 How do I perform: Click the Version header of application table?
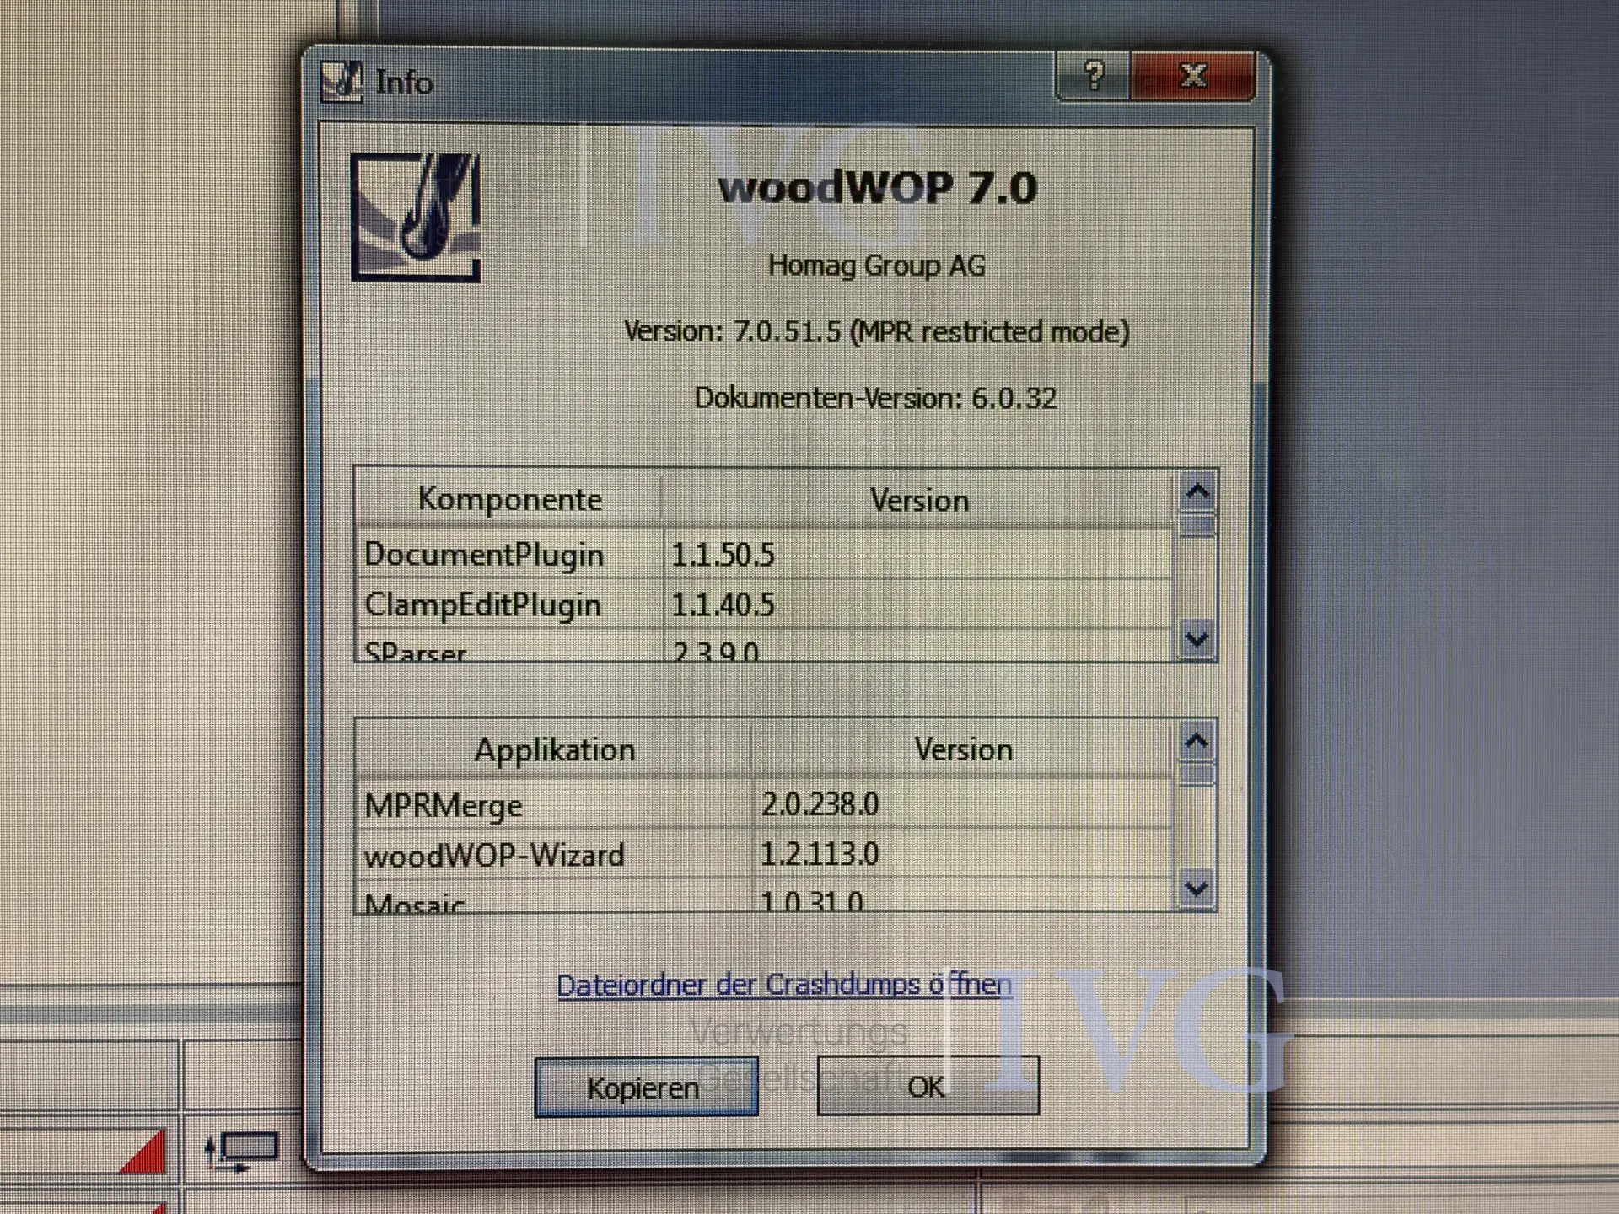pyautogui.click(x=963, y=749)
